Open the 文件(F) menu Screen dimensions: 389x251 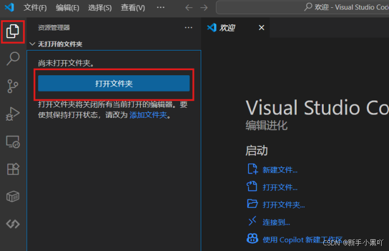click(35, 8)
